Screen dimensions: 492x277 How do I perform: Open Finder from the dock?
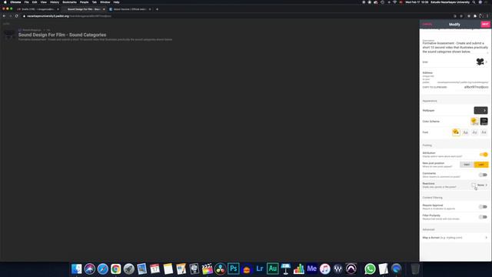pyautogui.click(x=77, y=269)
